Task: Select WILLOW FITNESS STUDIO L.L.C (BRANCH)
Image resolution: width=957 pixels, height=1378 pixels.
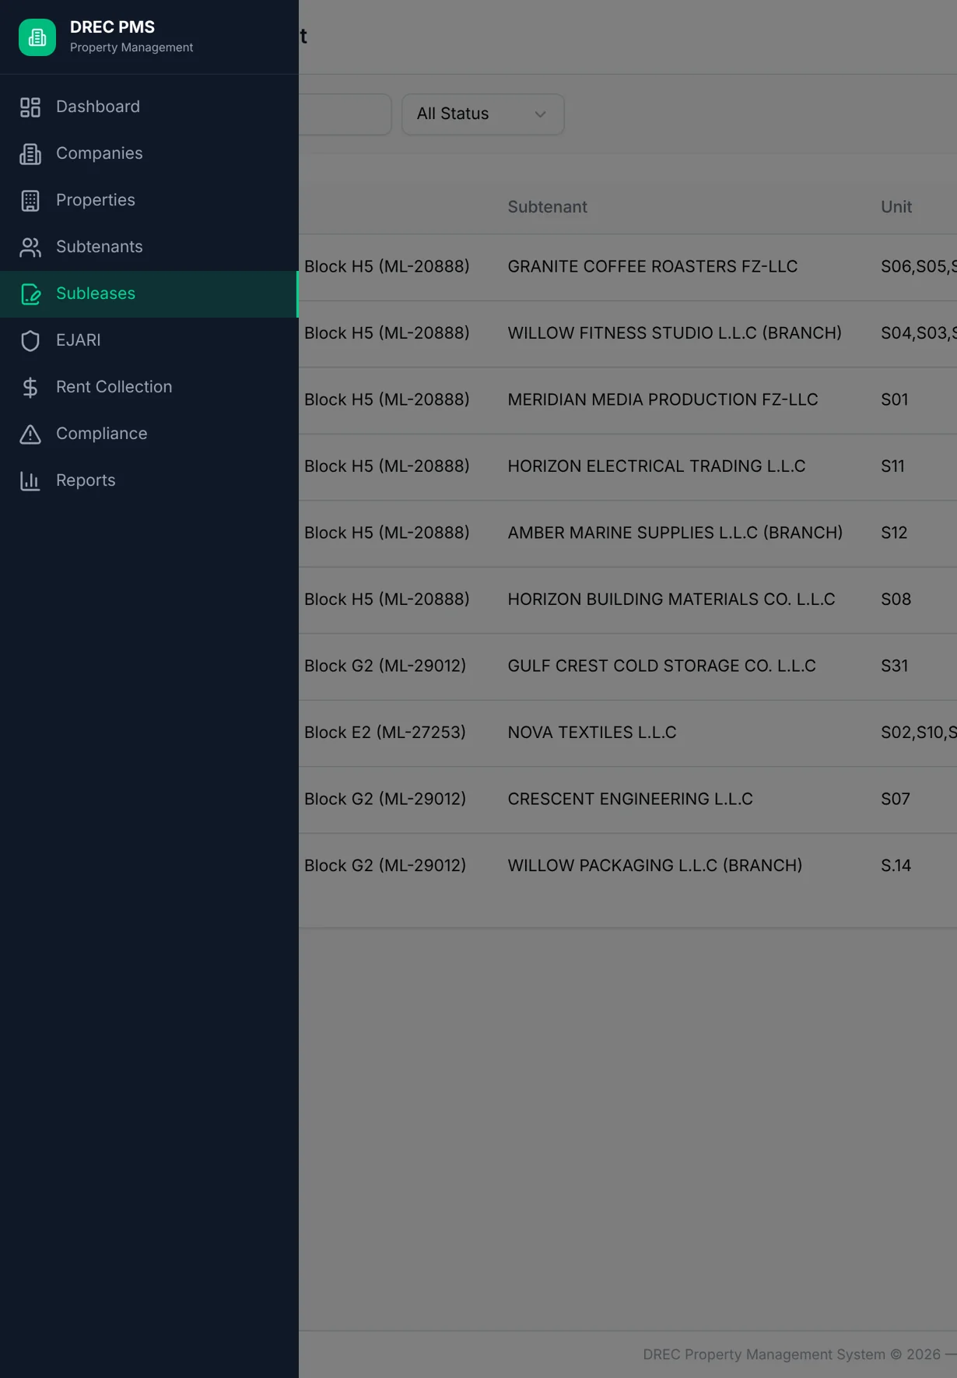Action: tap(675, 333)
